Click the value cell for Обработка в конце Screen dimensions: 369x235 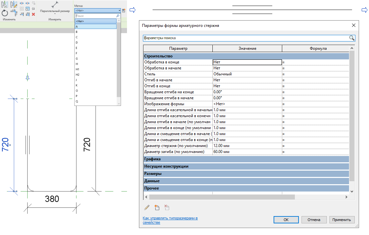pyautogui.click(x=247, y=62)
